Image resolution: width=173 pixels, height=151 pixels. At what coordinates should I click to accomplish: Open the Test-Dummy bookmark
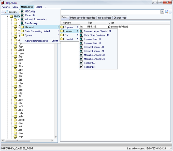(40, 23)
